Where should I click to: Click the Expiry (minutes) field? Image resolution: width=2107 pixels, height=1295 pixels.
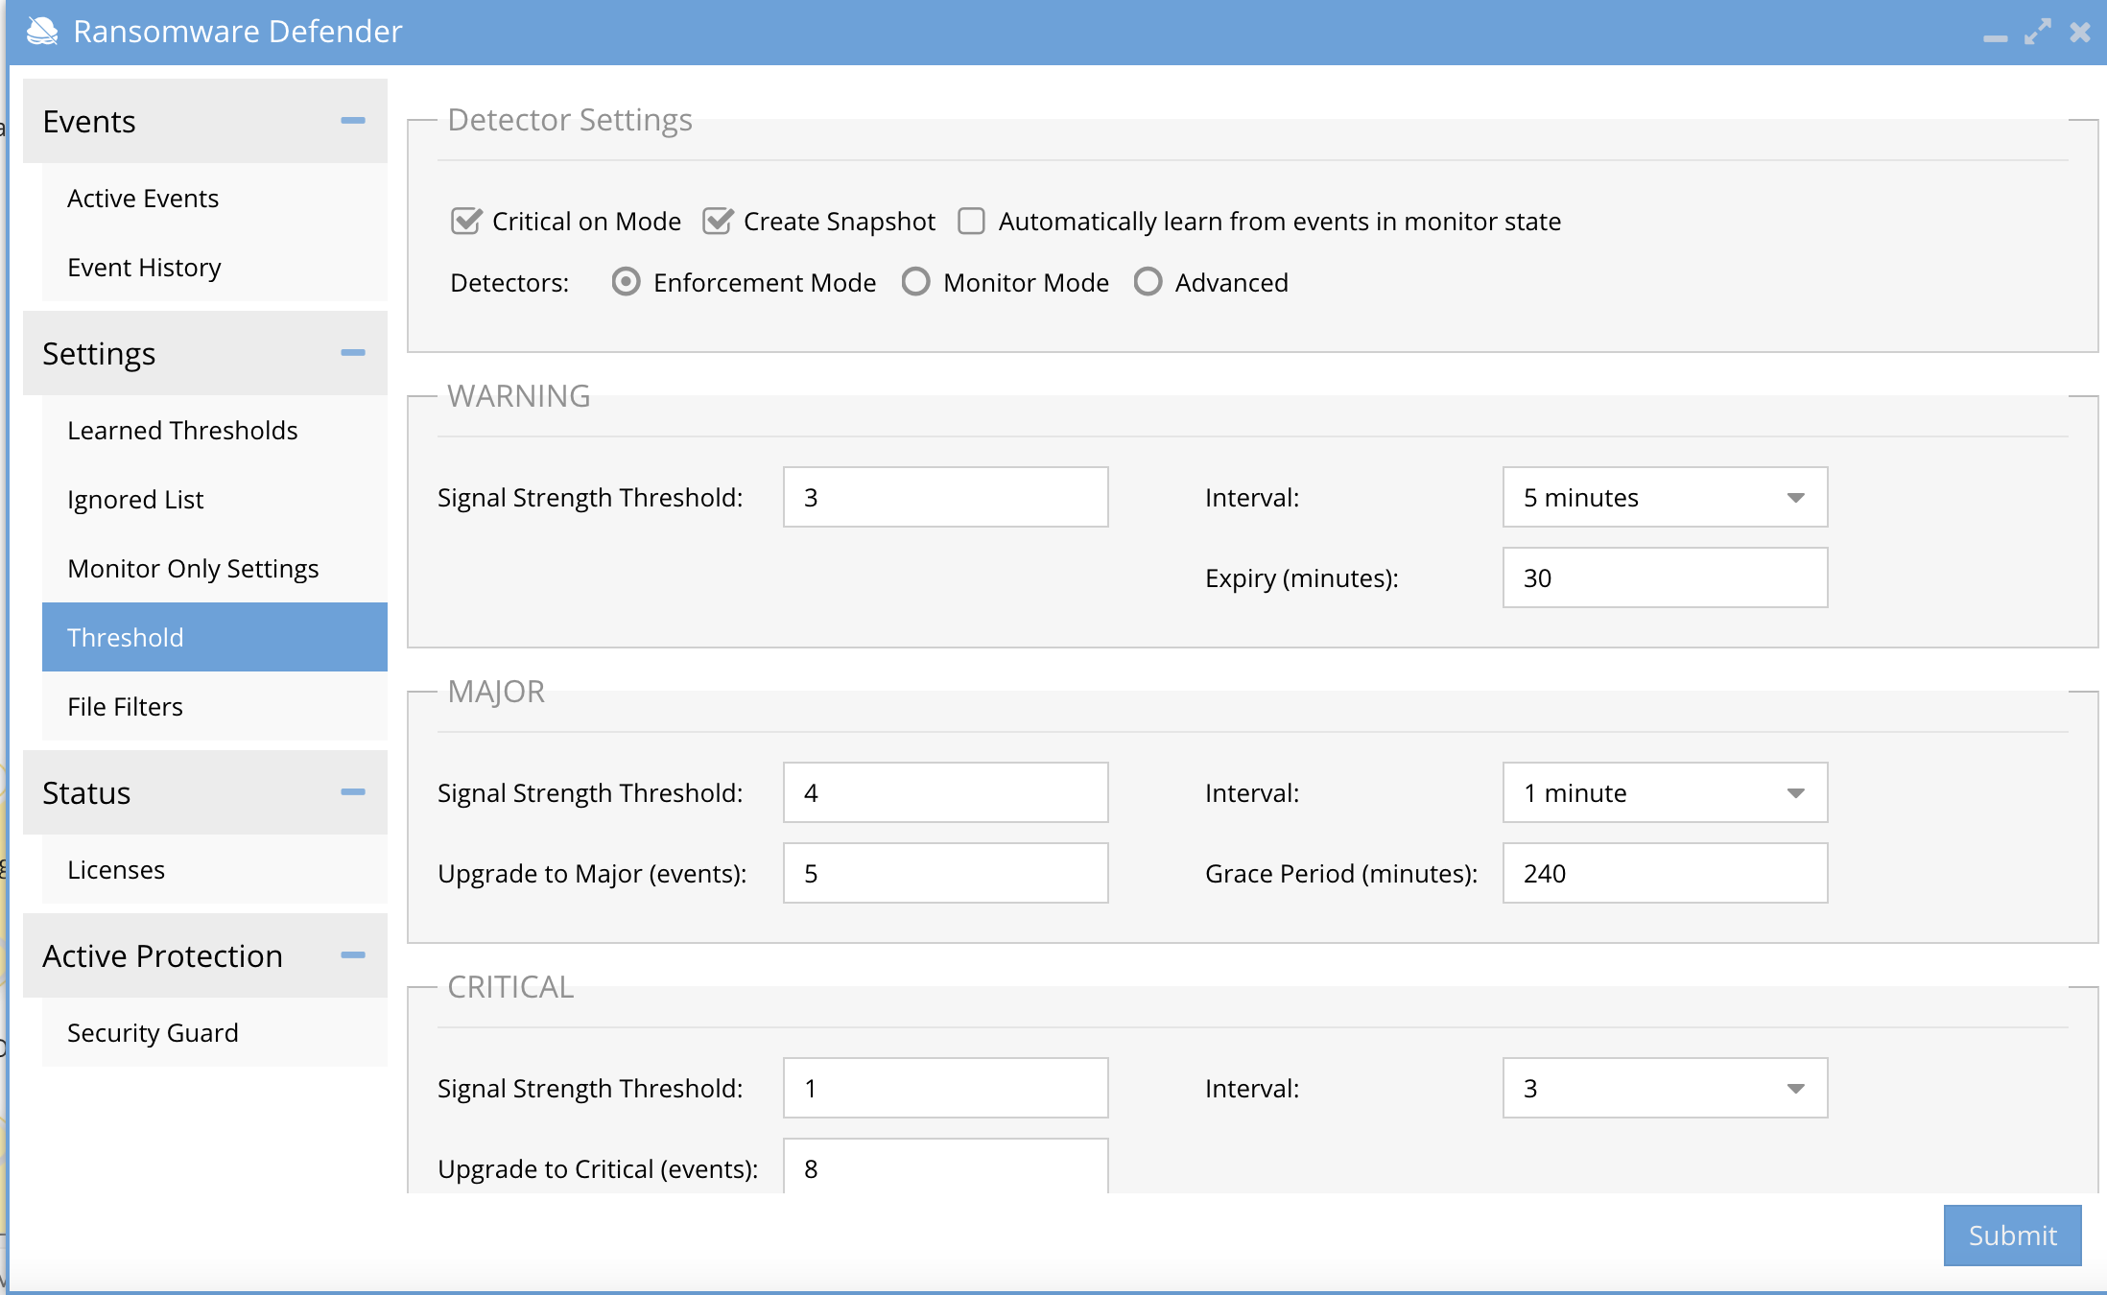[x=1666, y=577]
